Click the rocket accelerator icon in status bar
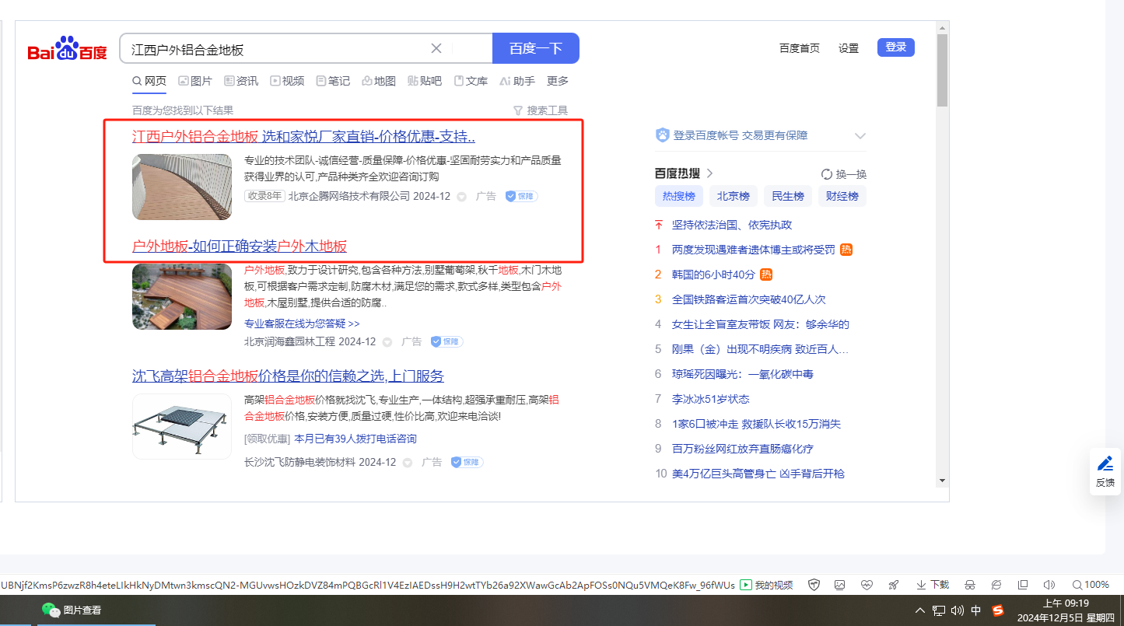 (894, 585)
